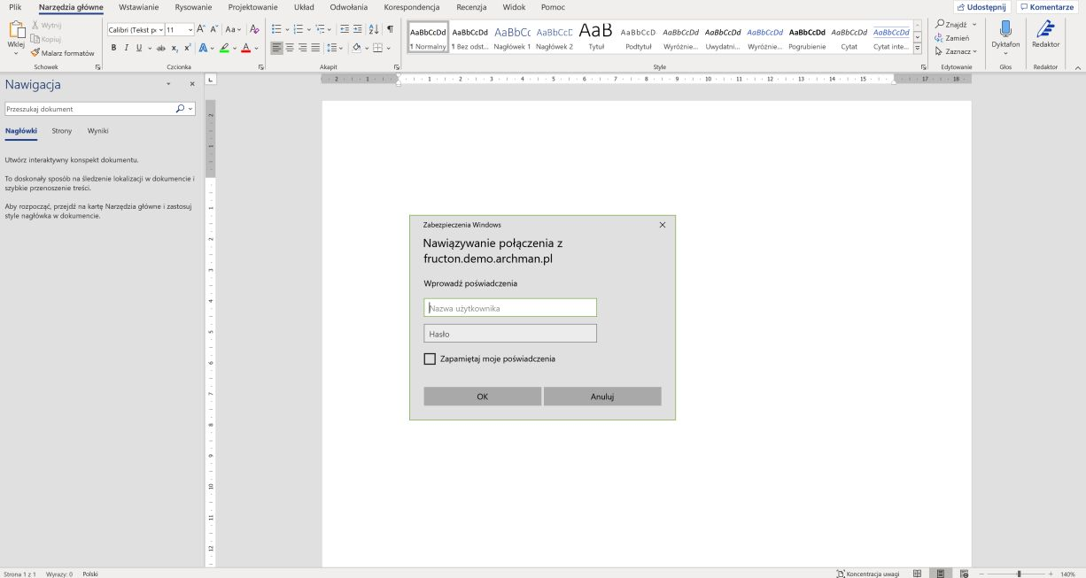Expand the Calibri font name dropdown
The height and width of the screenshot is (578, 1086).
coord(160,29)
